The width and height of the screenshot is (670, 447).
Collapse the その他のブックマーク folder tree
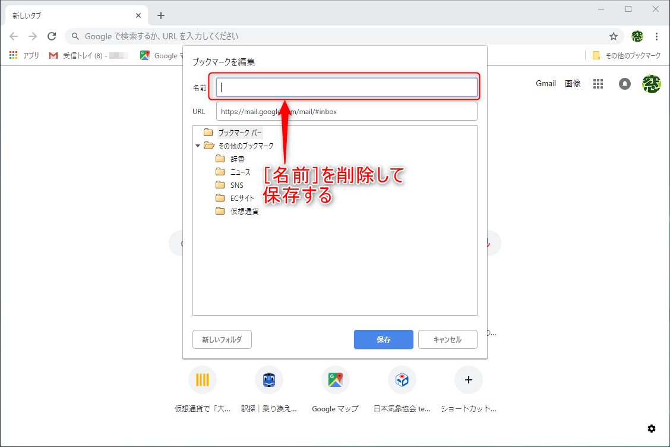tap(198, 145)
